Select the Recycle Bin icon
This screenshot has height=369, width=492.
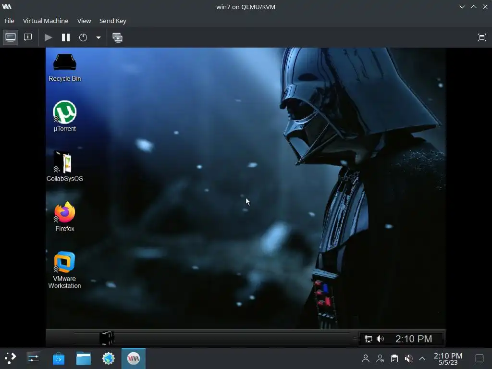click(x=65, y=67)
